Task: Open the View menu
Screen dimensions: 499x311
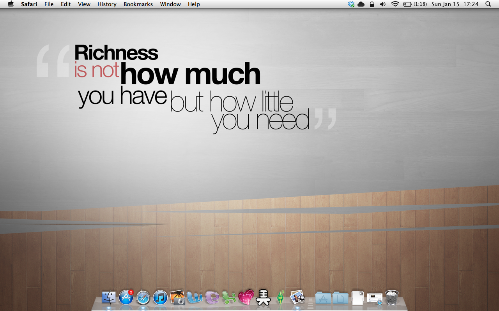Action: coord(84,4)
